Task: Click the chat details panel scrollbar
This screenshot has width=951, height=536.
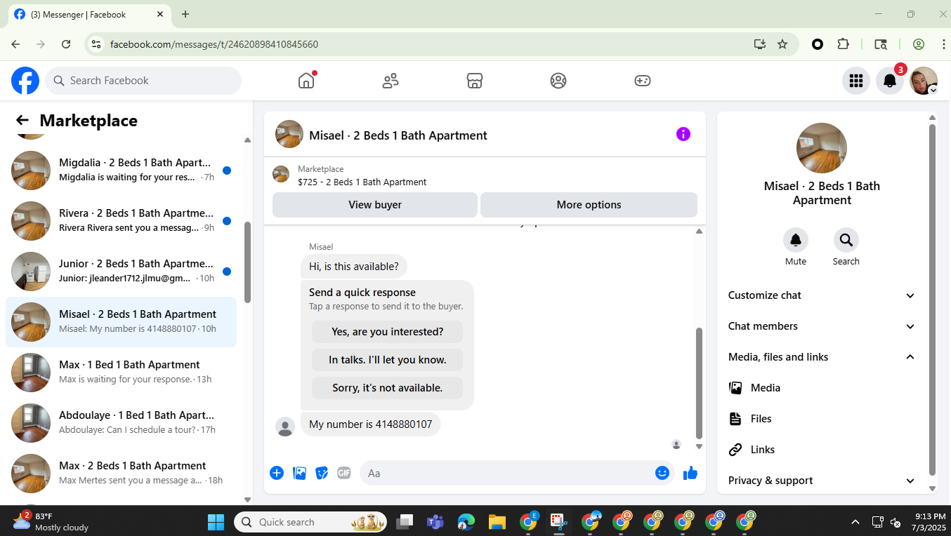Action: pos(933,300)
